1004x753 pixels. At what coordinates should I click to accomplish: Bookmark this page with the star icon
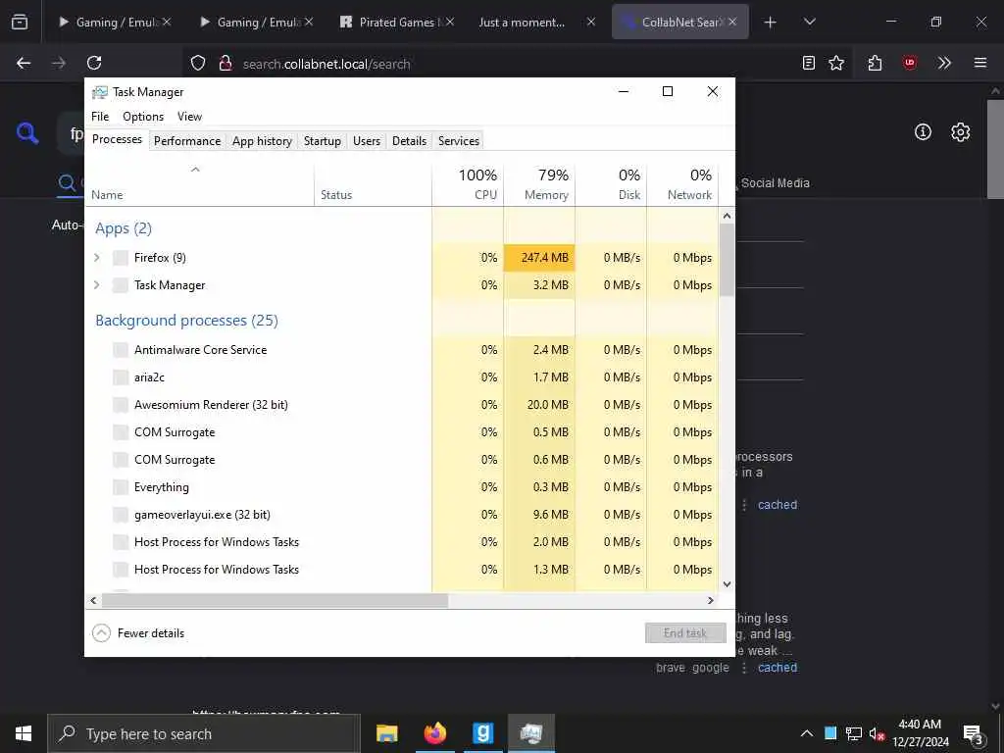tap(836, 63)
